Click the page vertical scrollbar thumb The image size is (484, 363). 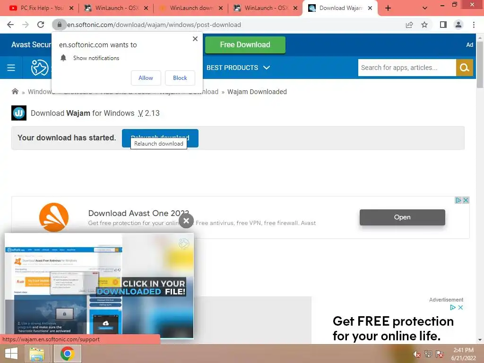pyautogui.click(x=480, y=65)
